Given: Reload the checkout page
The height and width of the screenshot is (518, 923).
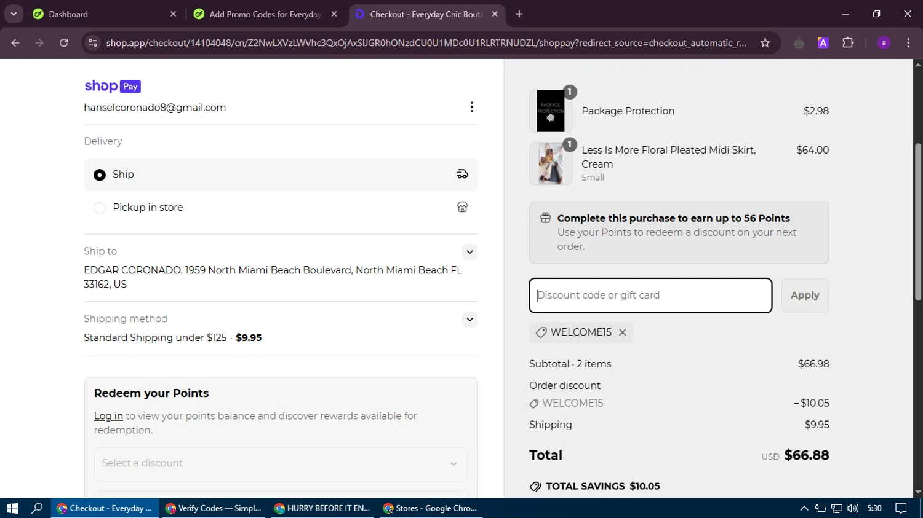Looking at the screenshot, I should 64,43.
